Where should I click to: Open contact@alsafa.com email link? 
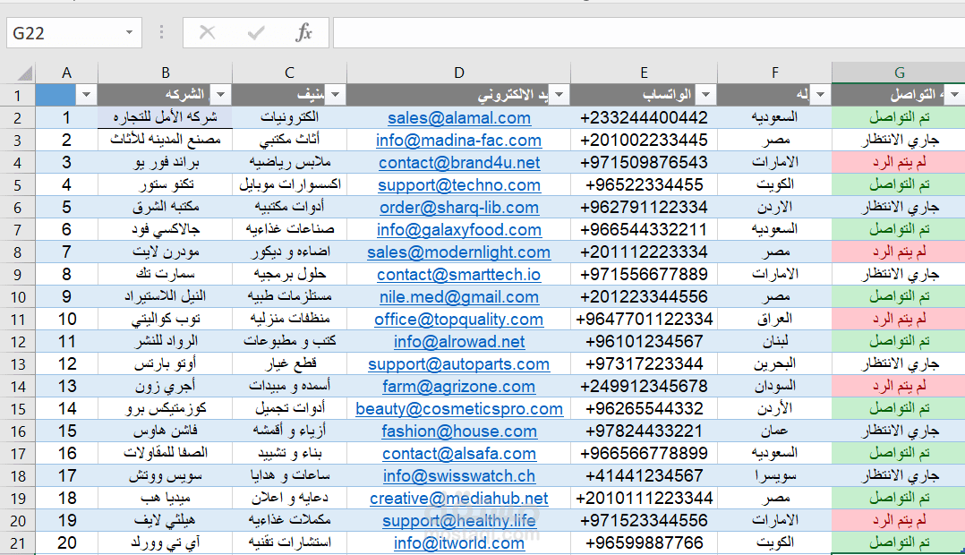459,454
